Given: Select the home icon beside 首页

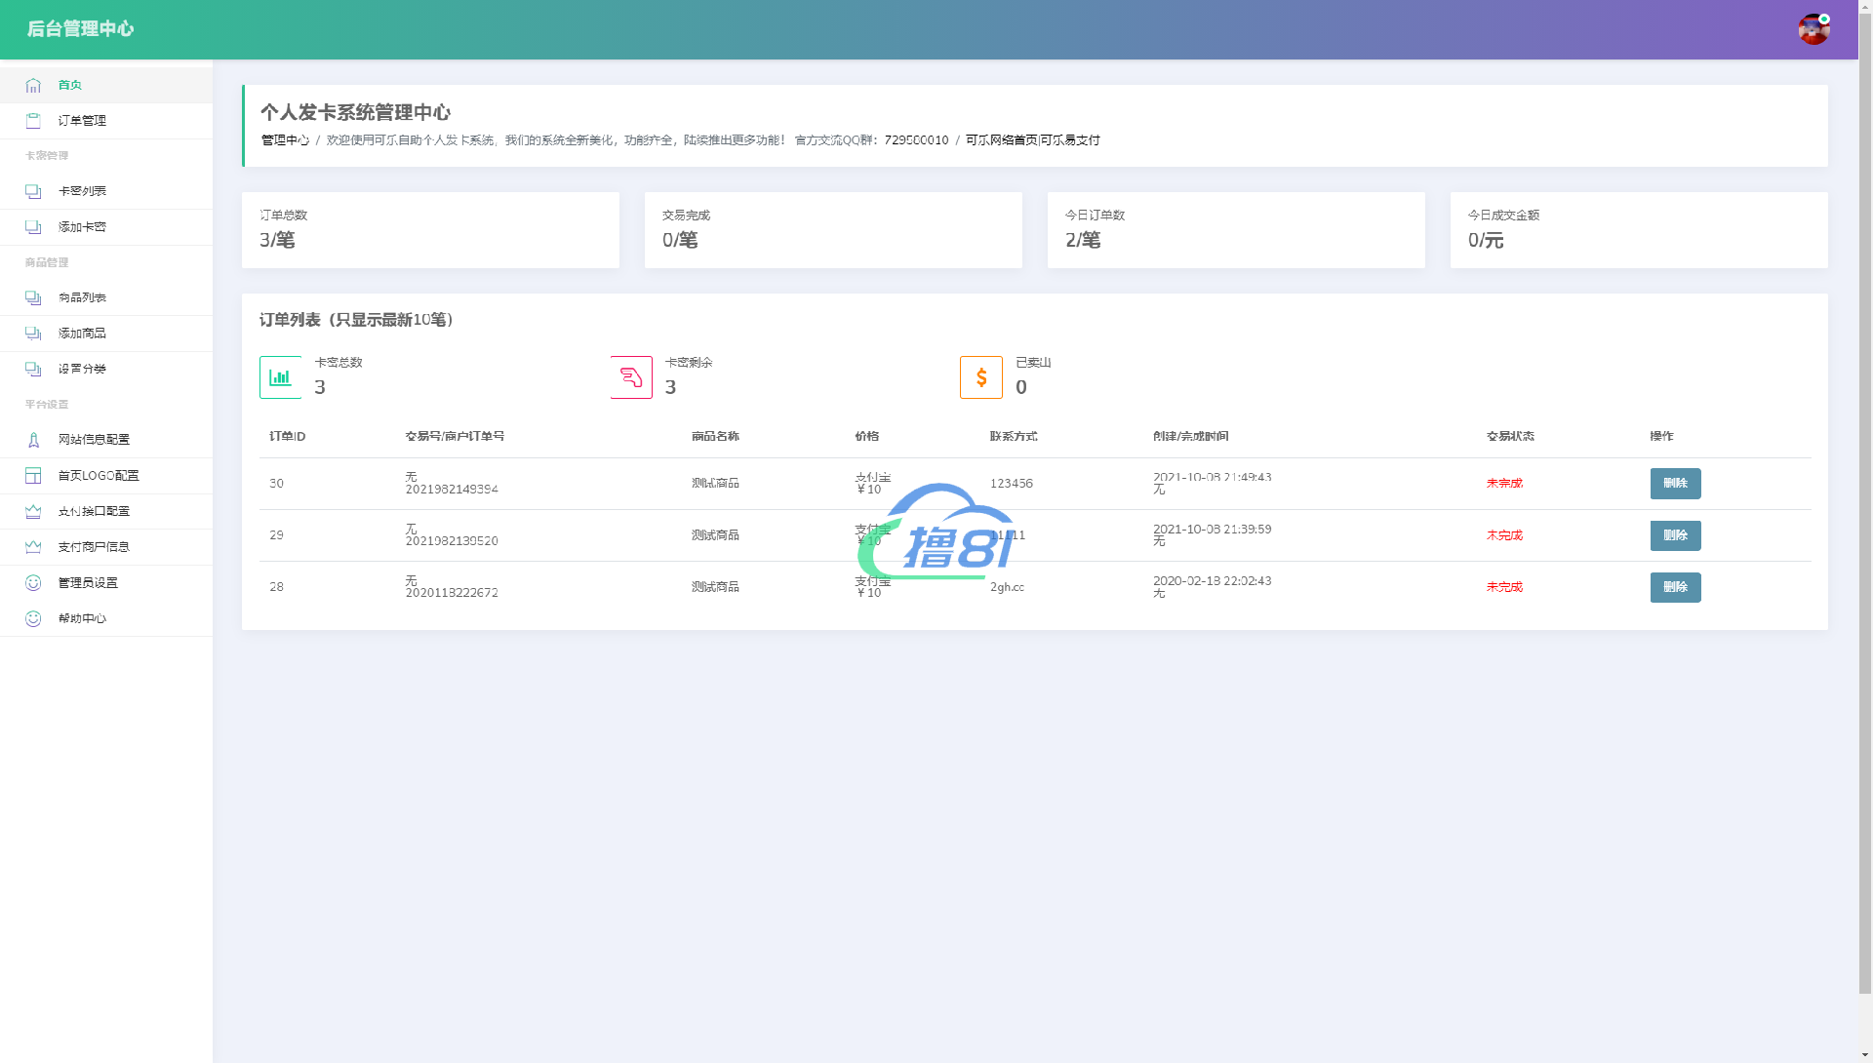Looking at the screenshot, I should pos(34,85).
